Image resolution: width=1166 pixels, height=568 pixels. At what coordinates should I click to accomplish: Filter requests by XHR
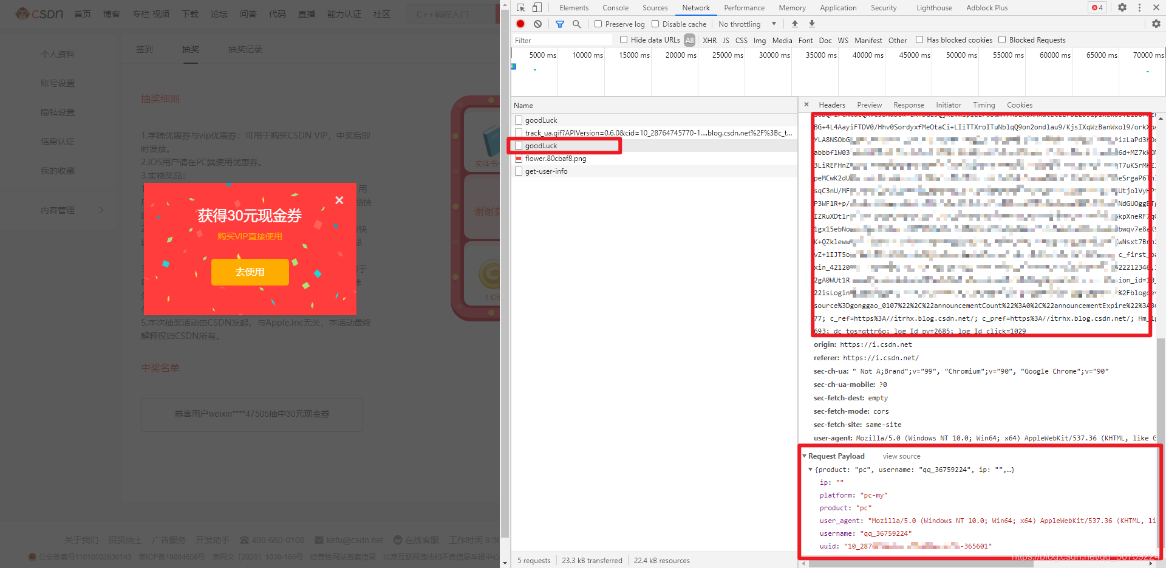[709, 40]
